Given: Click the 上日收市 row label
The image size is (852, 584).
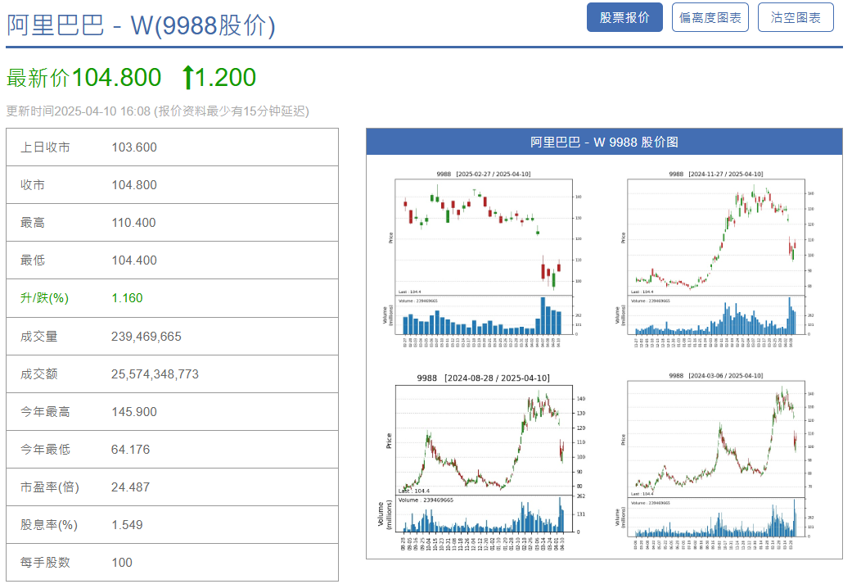Looking at the screenshot, I should 45,147.
